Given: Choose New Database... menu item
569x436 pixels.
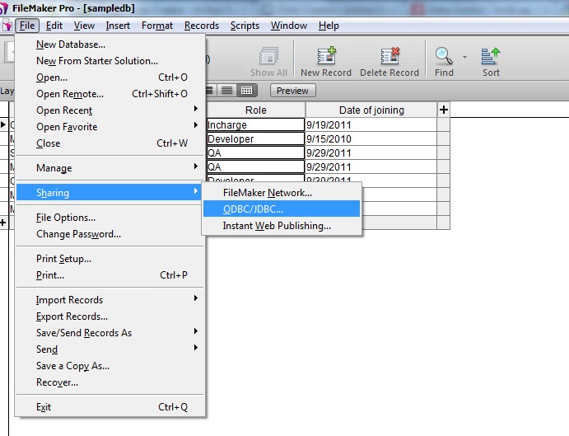Looking at the screenshot, I should [110, 45].
